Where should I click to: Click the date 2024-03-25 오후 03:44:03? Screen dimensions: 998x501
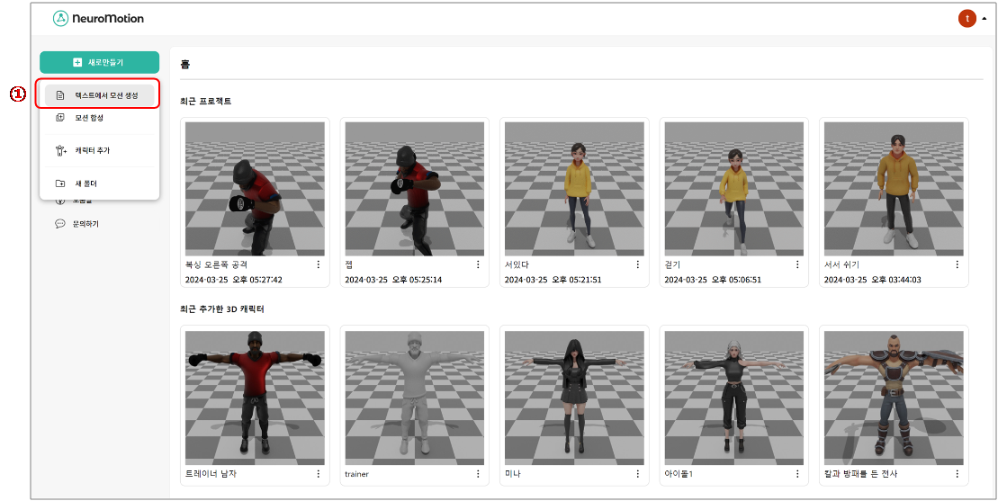coord(873,280)
